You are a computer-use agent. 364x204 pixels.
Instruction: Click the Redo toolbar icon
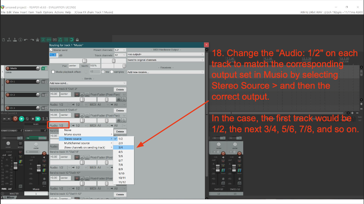32,40
